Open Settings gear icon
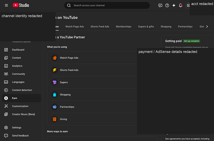 point(6,128)
